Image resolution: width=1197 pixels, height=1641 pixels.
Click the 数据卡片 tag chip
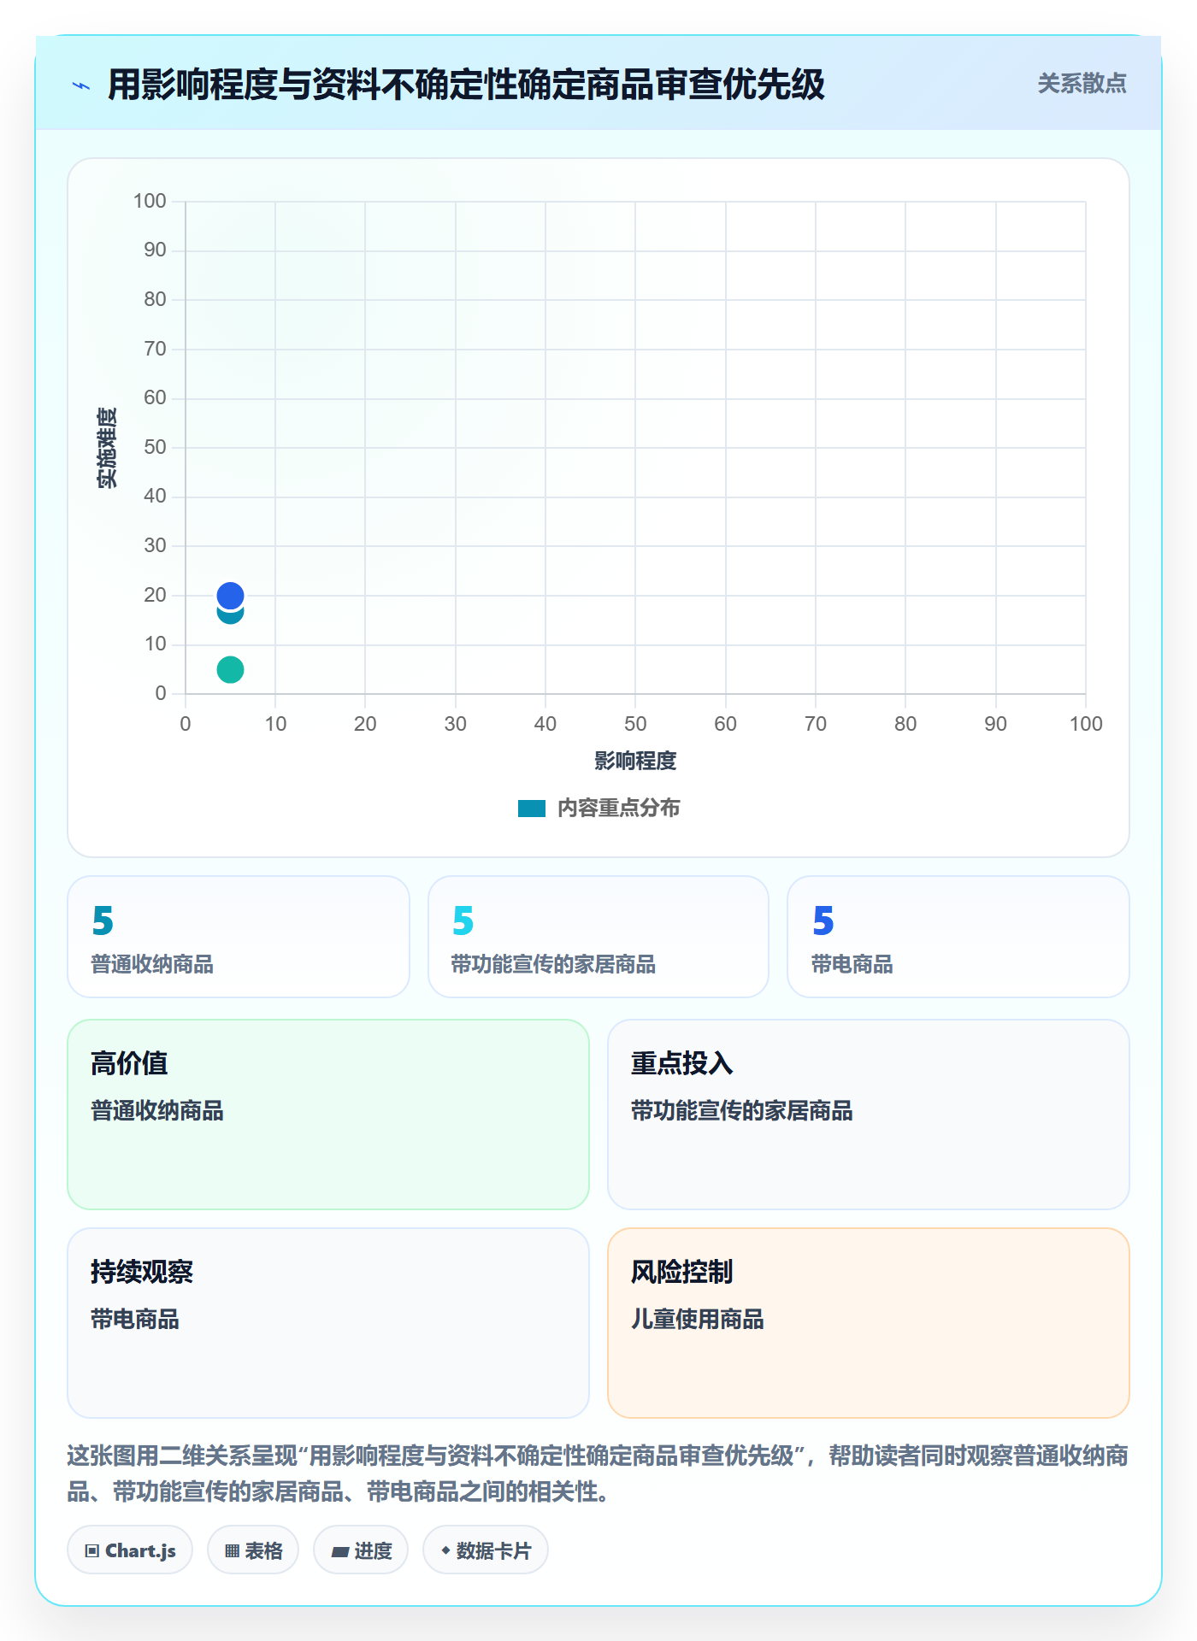[486, 1550]
